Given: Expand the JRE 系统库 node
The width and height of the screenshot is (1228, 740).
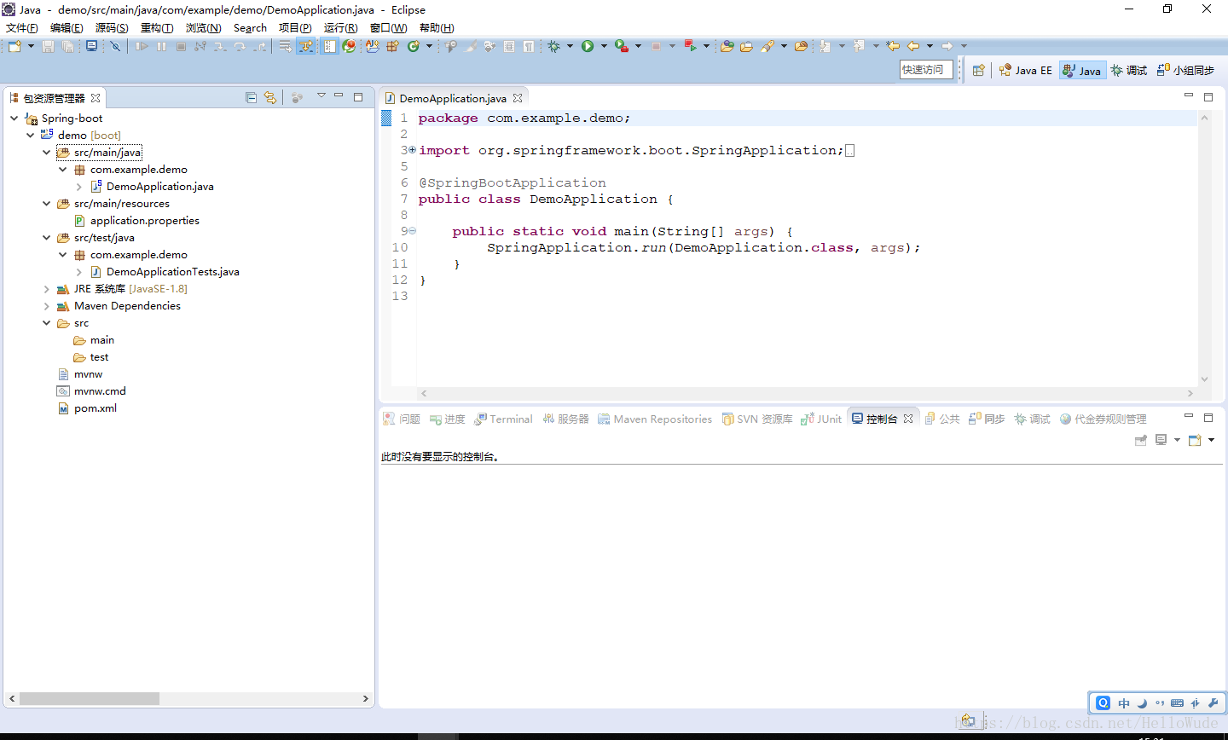Looking at the screenshot, I should pos(46,289).
